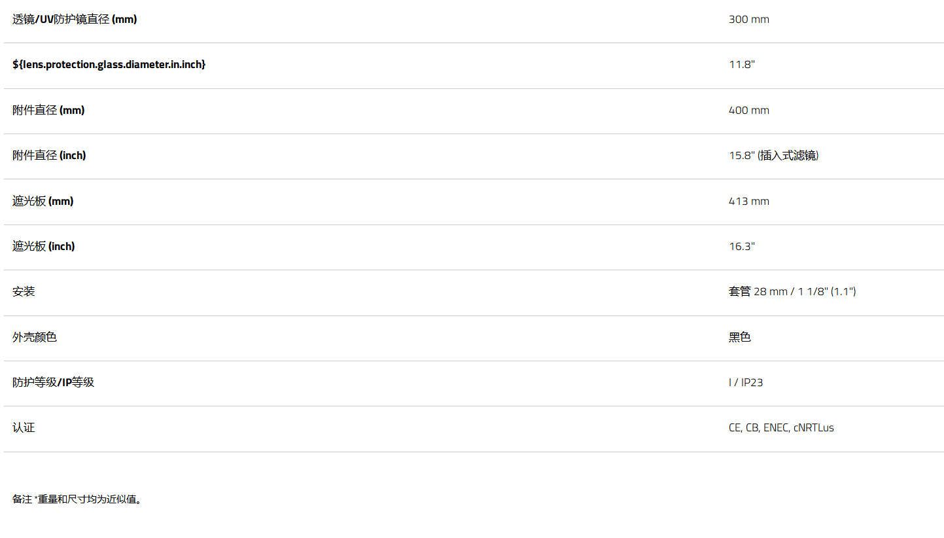Screen dimensions: 944x538
Task: Select the 附件直径 (mm) label
Action: 48,110
